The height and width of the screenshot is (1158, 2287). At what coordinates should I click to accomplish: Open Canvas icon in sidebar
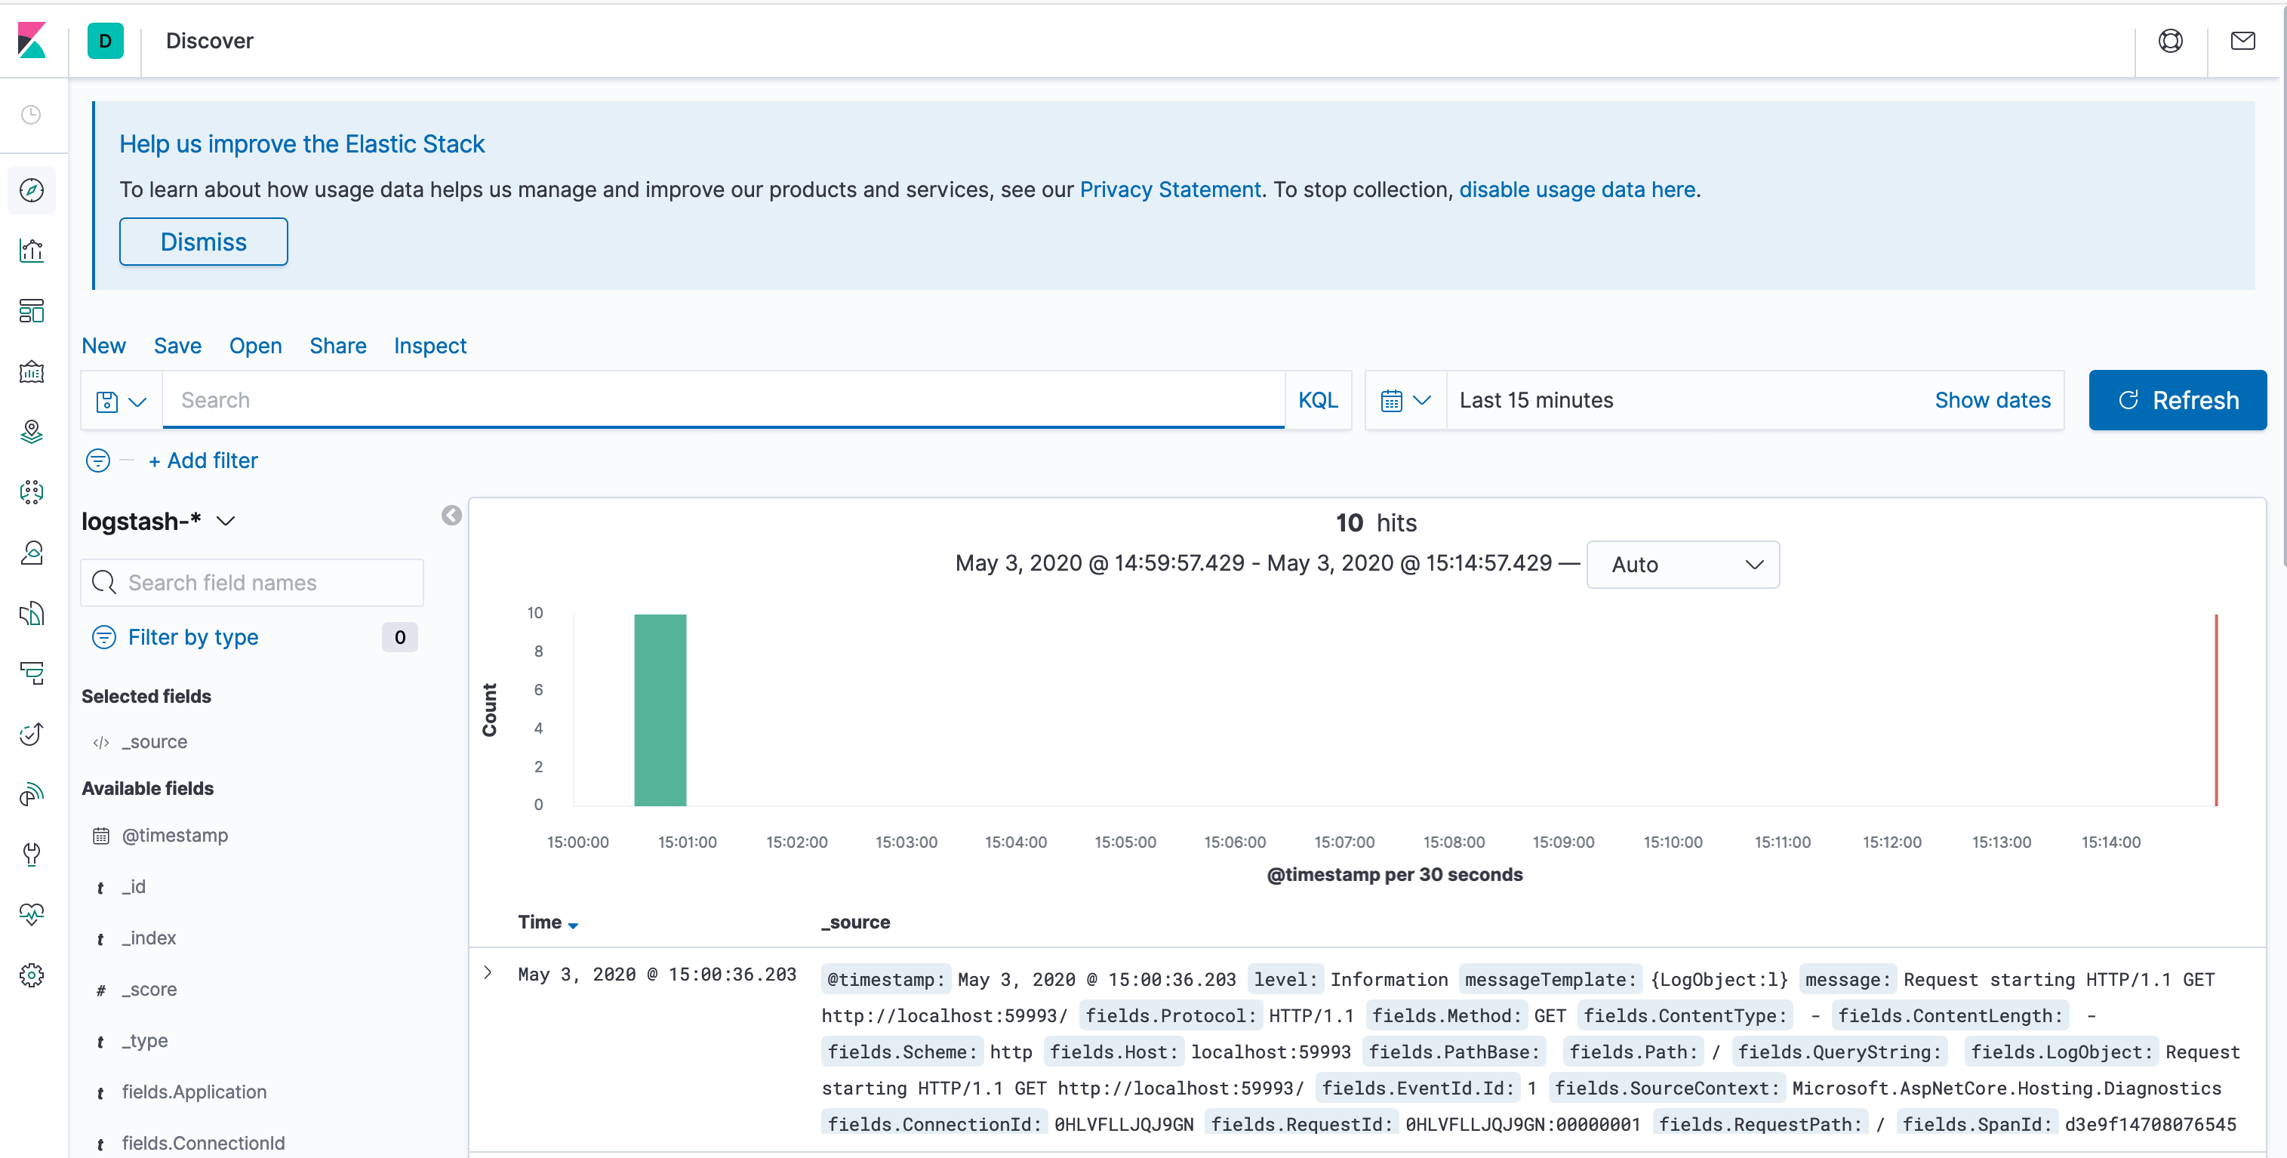click(32, 371)
